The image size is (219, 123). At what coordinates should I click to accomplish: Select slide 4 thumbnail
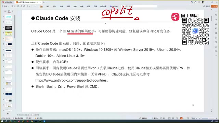(9, 33)
